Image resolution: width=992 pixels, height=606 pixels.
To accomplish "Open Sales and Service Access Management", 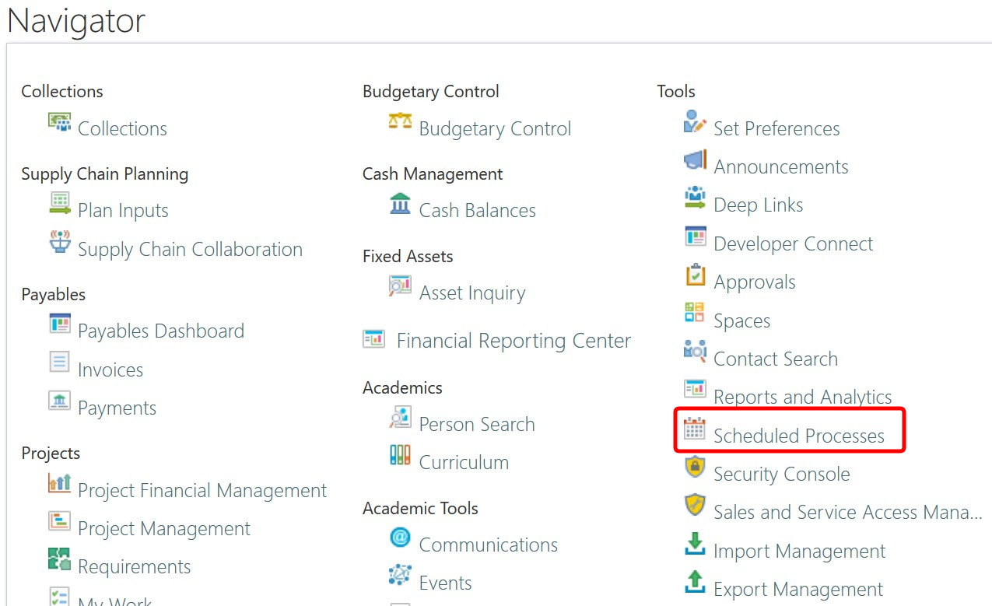I will coord(847,511).
